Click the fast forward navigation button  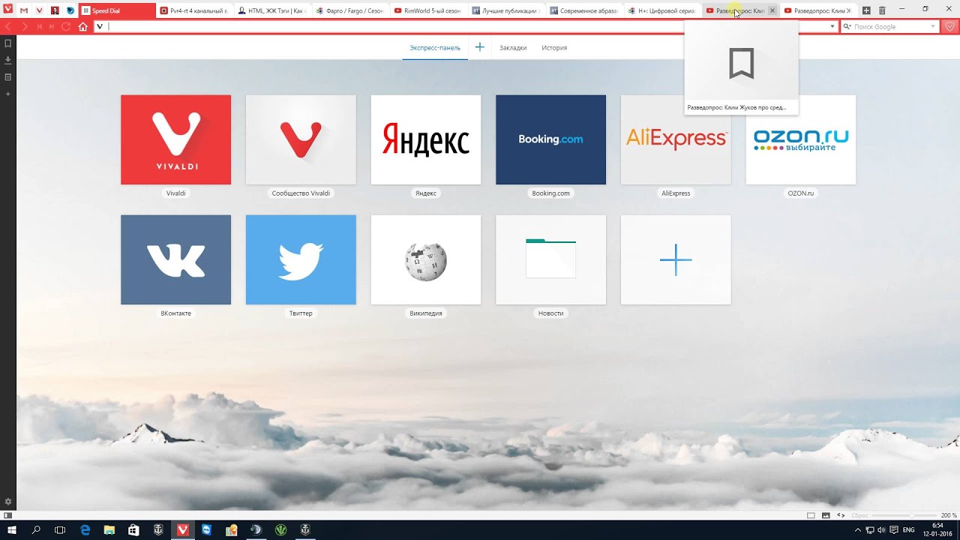coord(52,26)
